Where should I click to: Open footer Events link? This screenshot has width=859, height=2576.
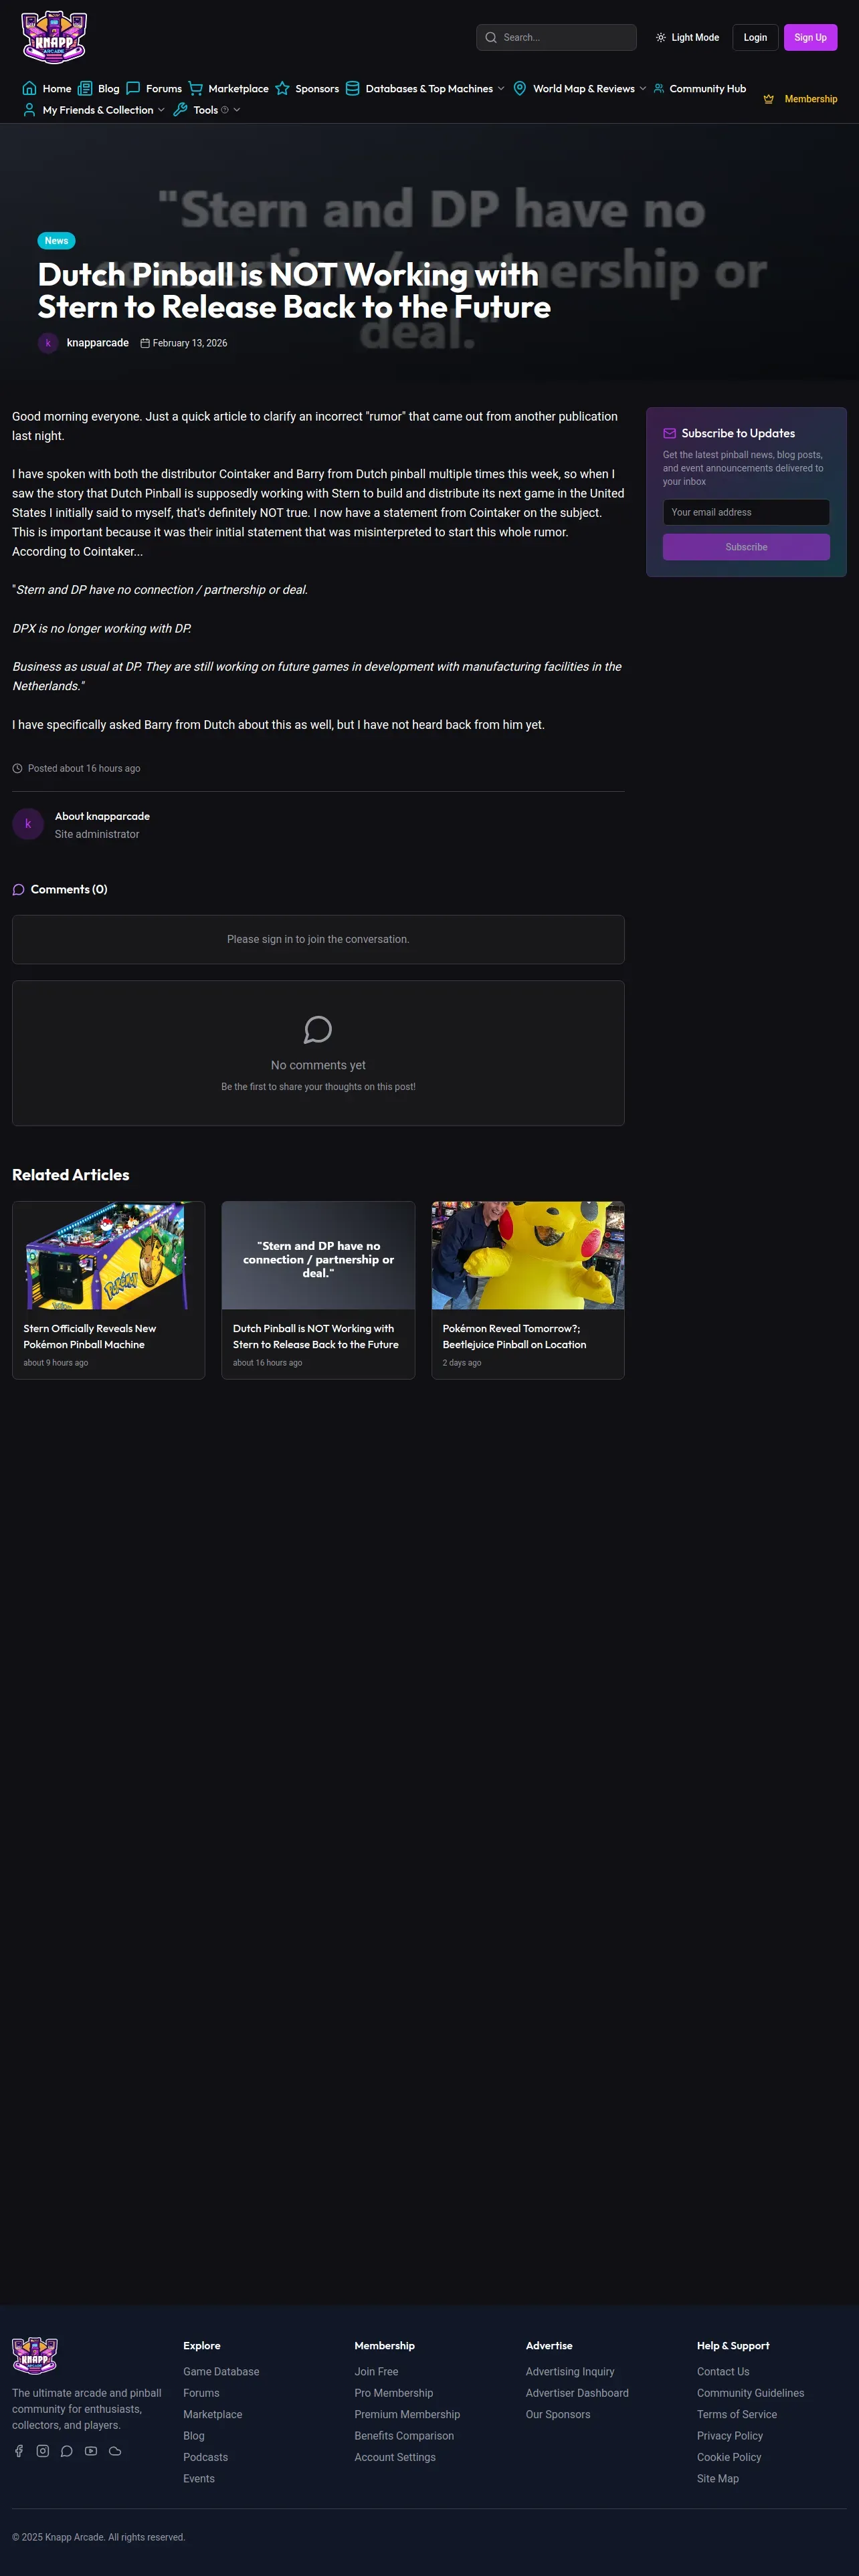tap(198, 2478)
